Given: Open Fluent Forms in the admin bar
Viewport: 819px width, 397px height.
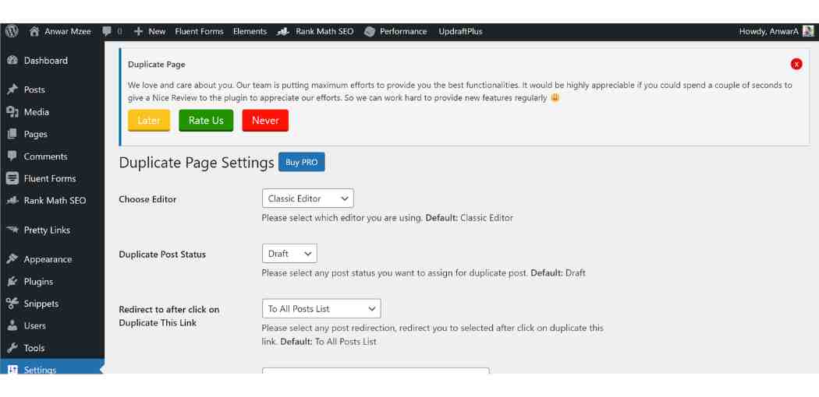Looking at the screenshot, I should click(199, 31).
